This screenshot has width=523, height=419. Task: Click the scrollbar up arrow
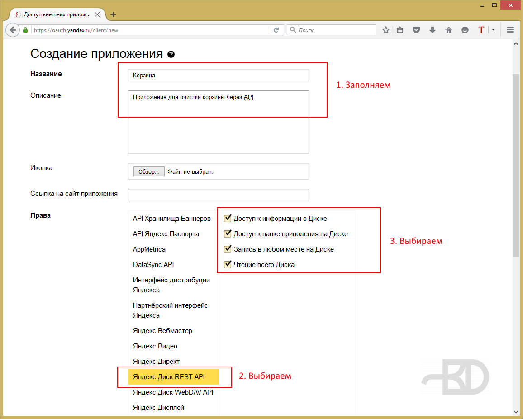pyautogui.click(x=516, y=44)
